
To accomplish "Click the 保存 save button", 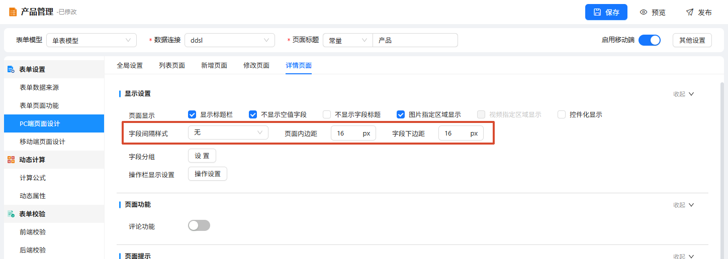I will 606,12.
